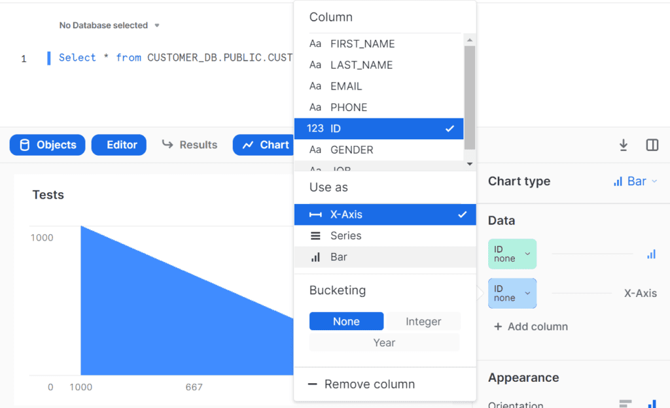670x408 pixels.
Task: Click the bar icon beside green ID chip
Action: coord(651,254)
